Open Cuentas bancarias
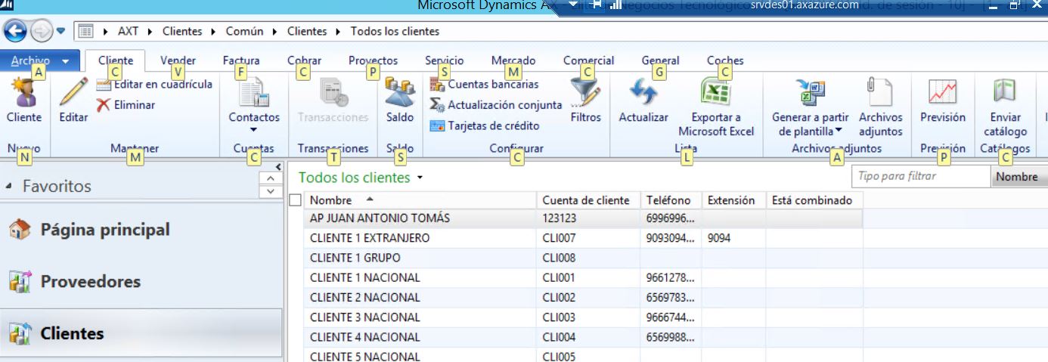The image size is (1048, 362). pos(484,84)
